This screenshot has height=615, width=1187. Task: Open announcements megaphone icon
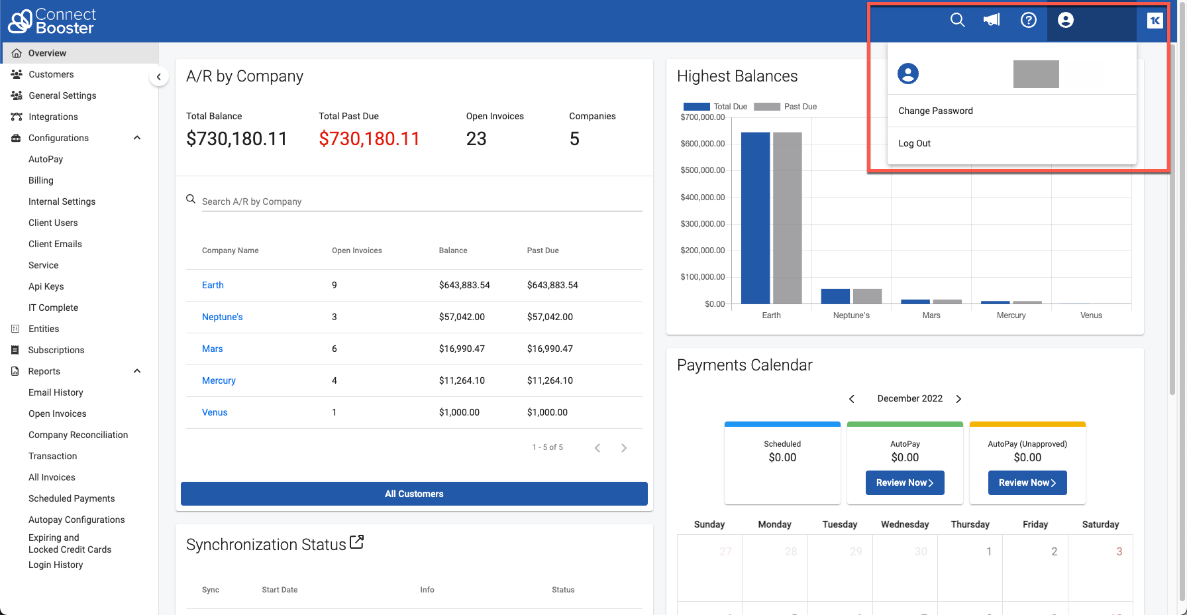point(992,20)
